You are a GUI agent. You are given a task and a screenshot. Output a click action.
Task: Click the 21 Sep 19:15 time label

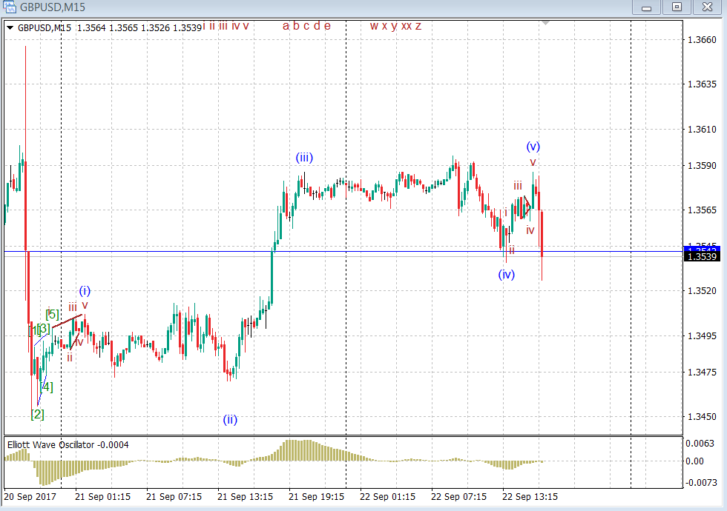317,497
